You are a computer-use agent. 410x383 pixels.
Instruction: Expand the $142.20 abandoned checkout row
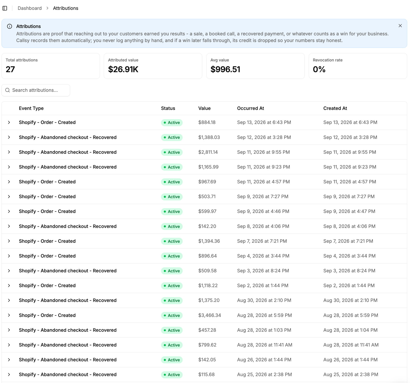click(9, 226)
